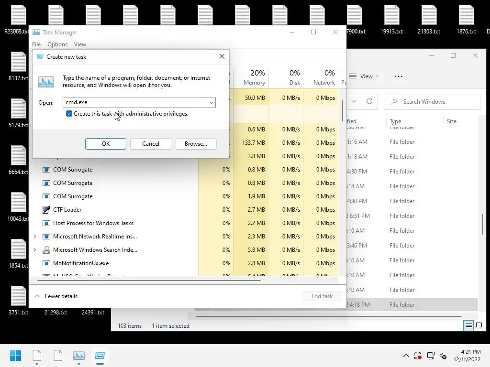This screenshot has height=367, width=490.
Task: Select Microsoft Windows Search Indexer icon
Action: coord(46,249)
